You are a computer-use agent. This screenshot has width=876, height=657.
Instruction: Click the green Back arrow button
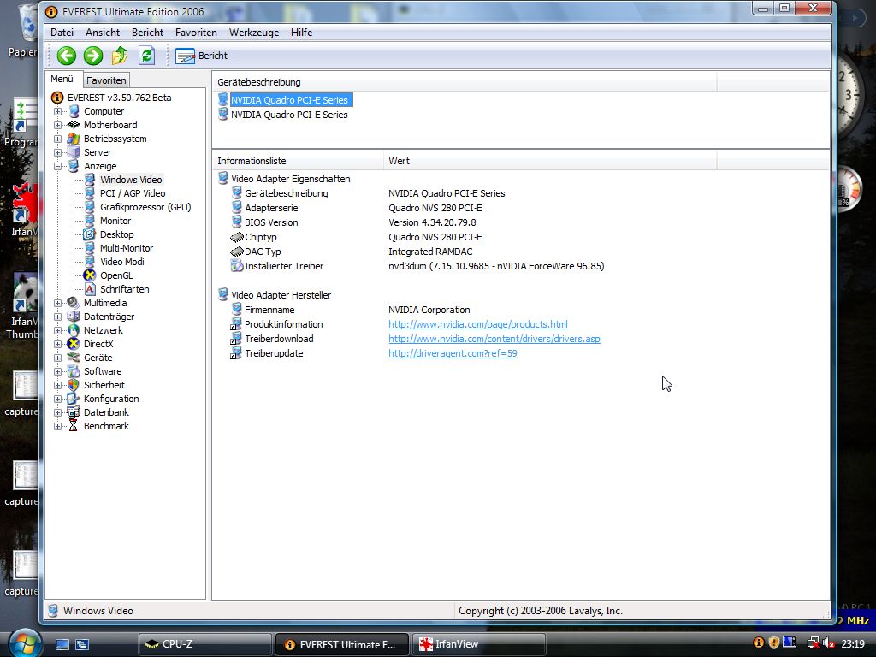coord(67,56)
